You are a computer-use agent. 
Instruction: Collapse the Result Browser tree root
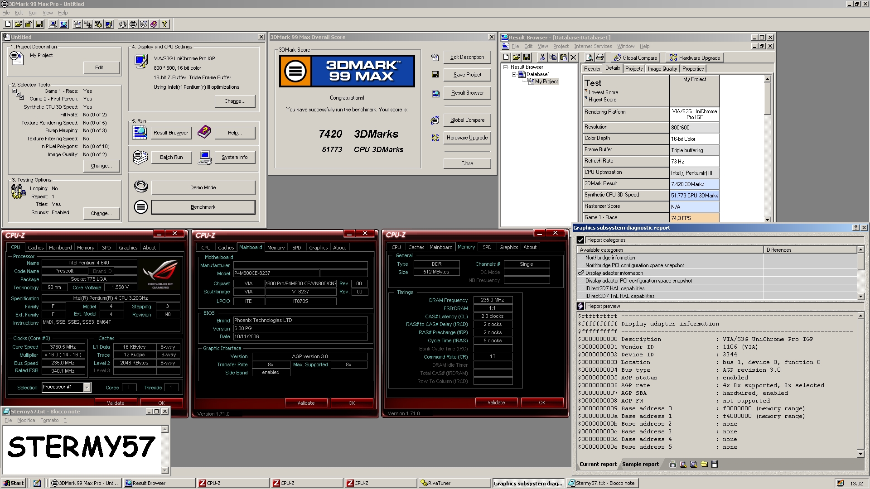(506, 67)
